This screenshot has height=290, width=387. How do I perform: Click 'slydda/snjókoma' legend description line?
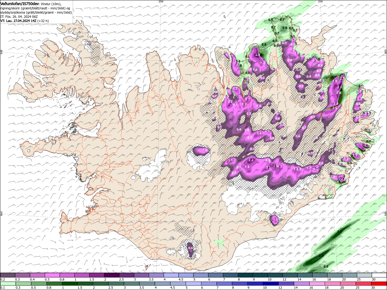(36, 12)
